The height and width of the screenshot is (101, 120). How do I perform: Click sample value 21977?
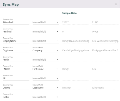coord(65,22)
